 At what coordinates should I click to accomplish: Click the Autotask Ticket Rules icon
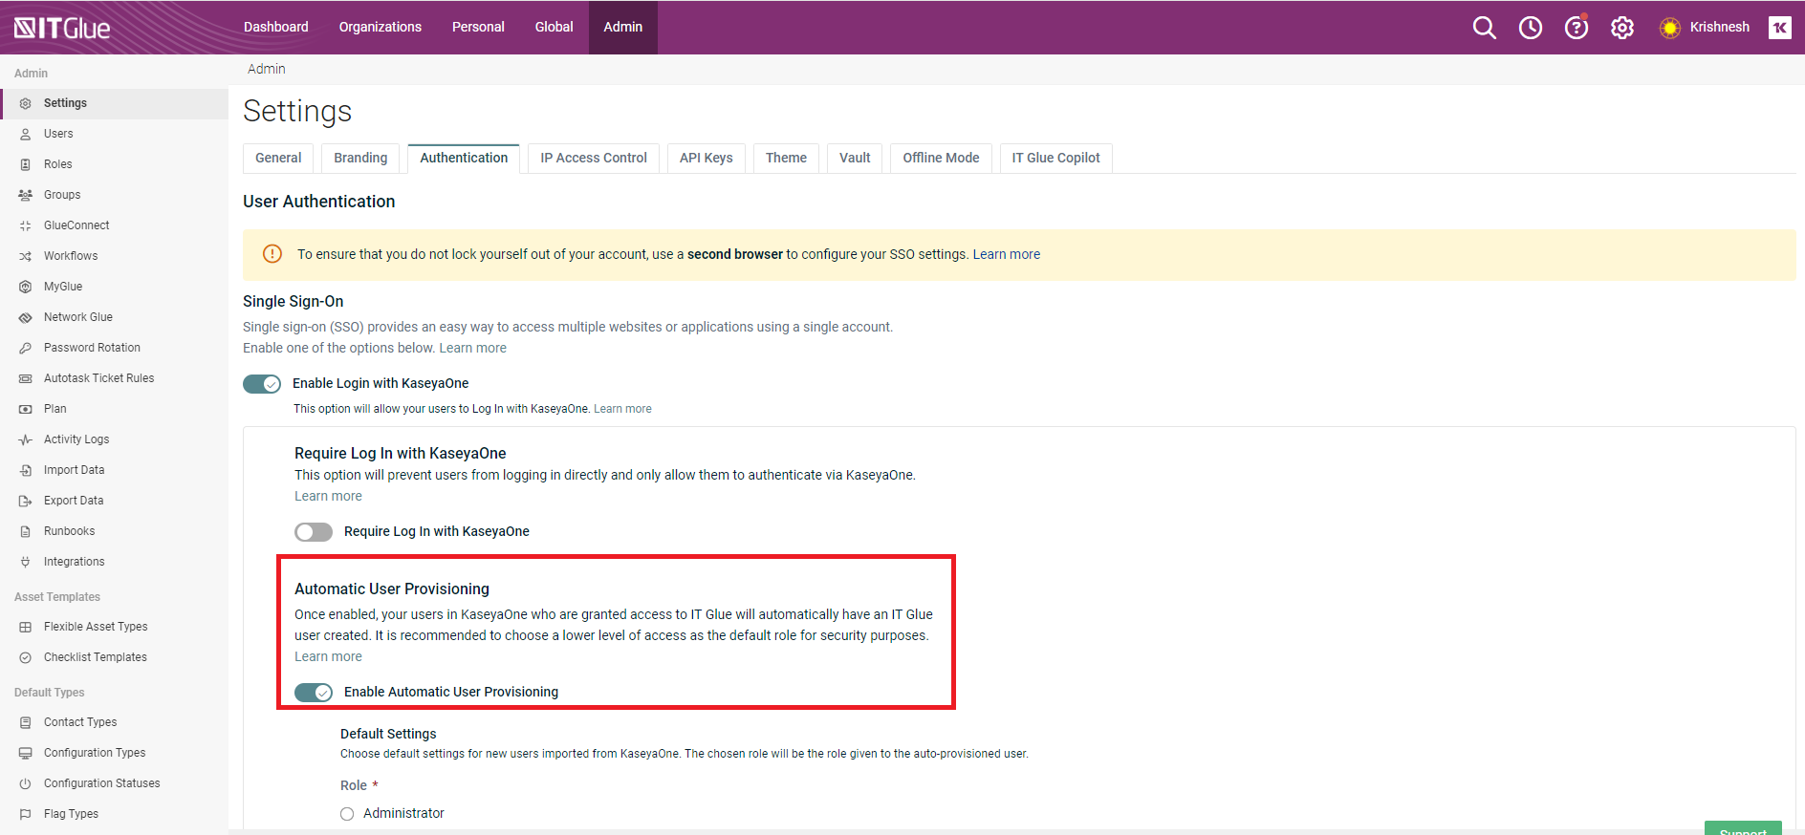26,378
